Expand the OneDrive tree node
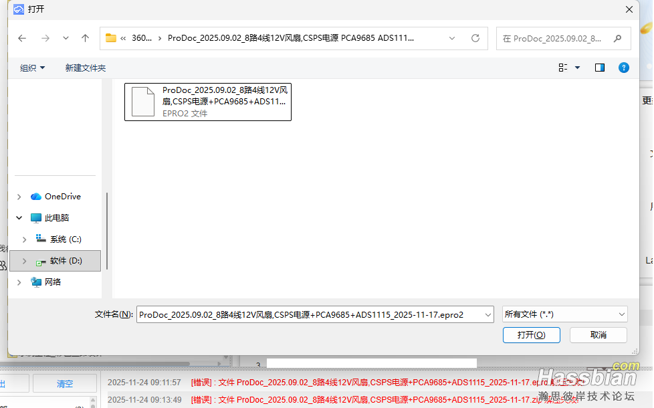 [x=18, y=197]
